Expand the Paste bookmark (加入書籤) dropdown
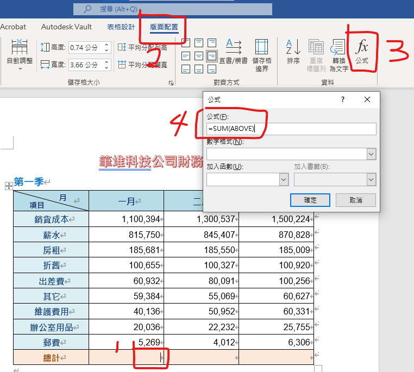Screen dimensions: 414x372 371,180
